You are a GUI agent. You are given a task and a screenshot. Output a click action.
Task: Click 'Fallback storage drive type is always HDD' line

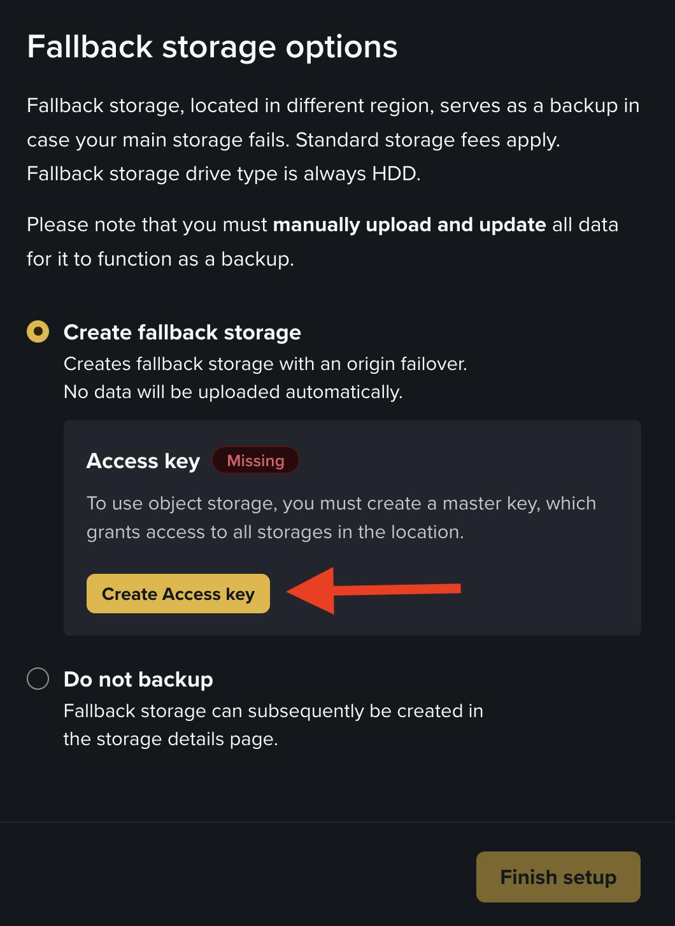point(224,174)
